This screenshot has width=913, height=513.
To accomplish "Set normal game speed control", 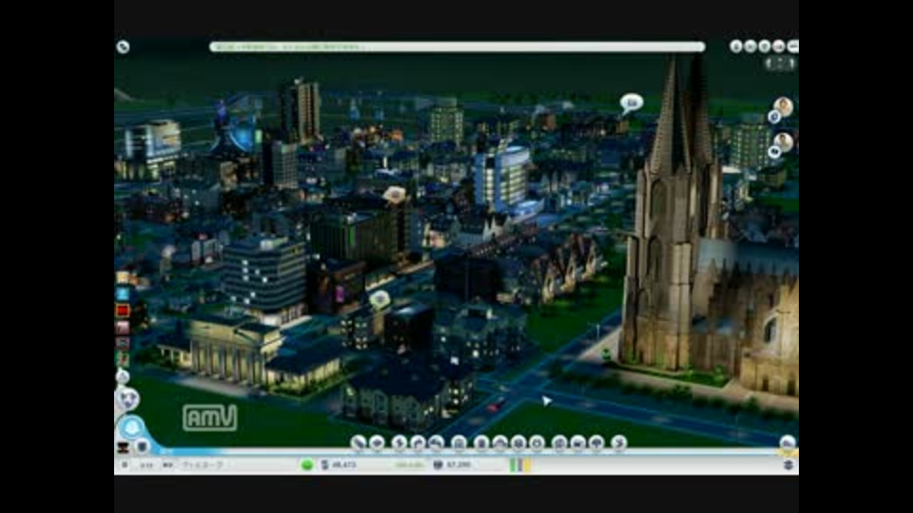I will point(146,465).
